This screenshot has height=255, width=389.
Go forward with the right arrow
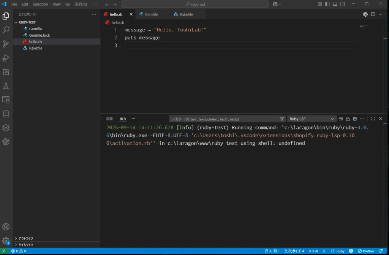(115, 4)
